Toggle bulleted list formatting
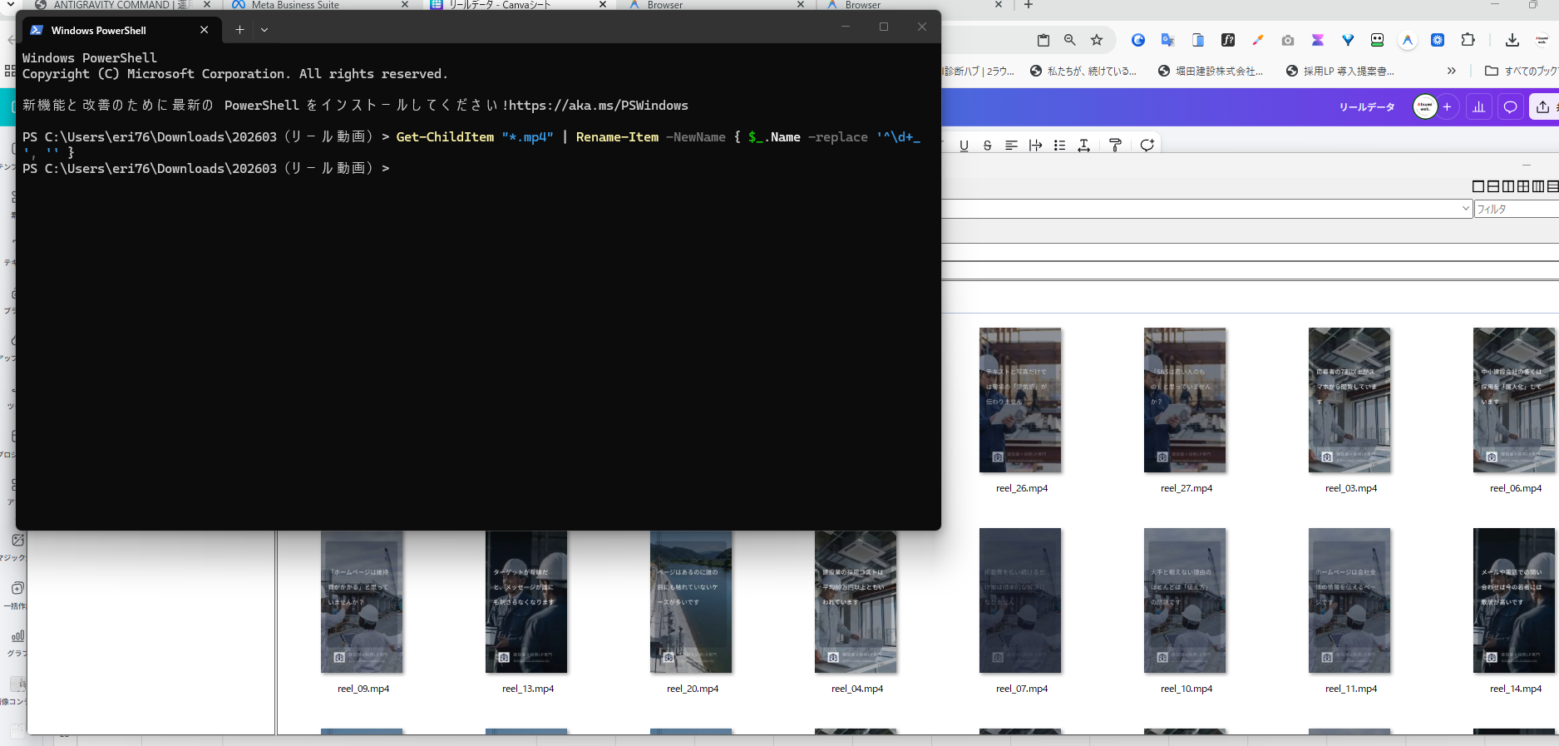The image size is (1559, 746). click(x=1059, y=146)
